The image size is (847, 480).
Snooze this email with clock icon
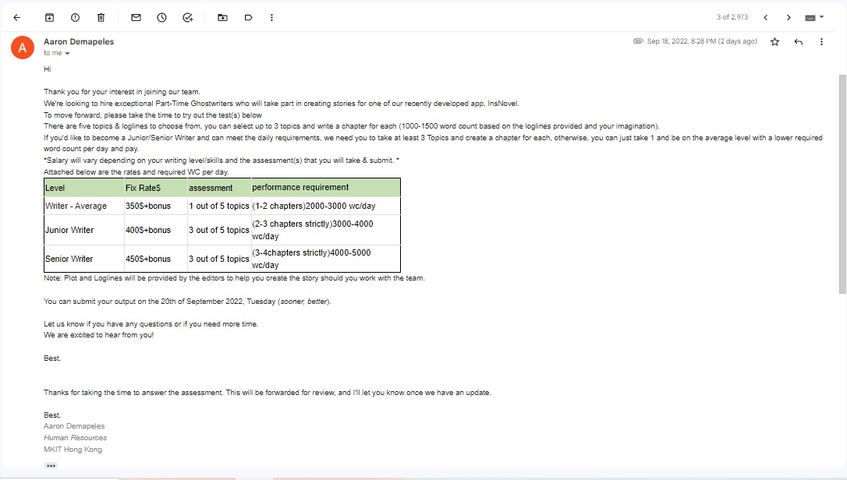[x=162, y=18]
